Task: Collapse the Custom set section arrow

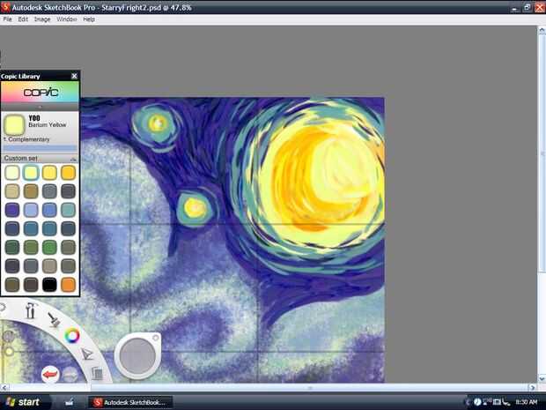Action: (73, 159)
